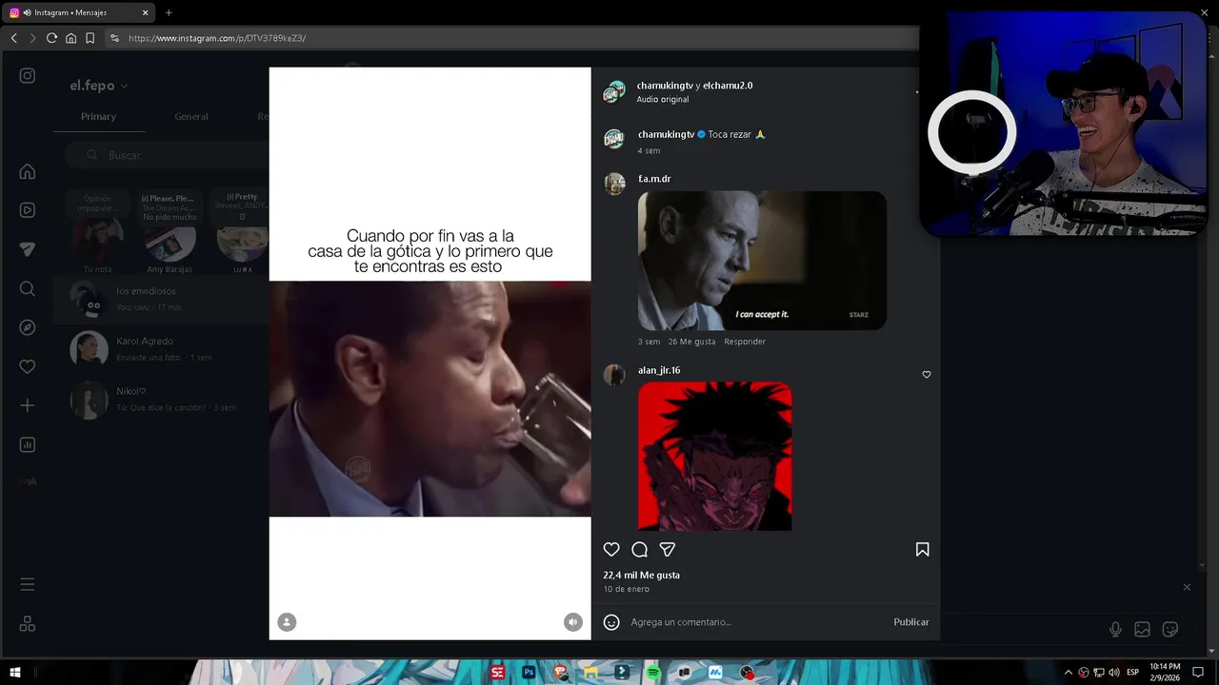The image size is (1219, 685).
Task: Click the sticker icon in message bar
Action: pos(1170,629)
